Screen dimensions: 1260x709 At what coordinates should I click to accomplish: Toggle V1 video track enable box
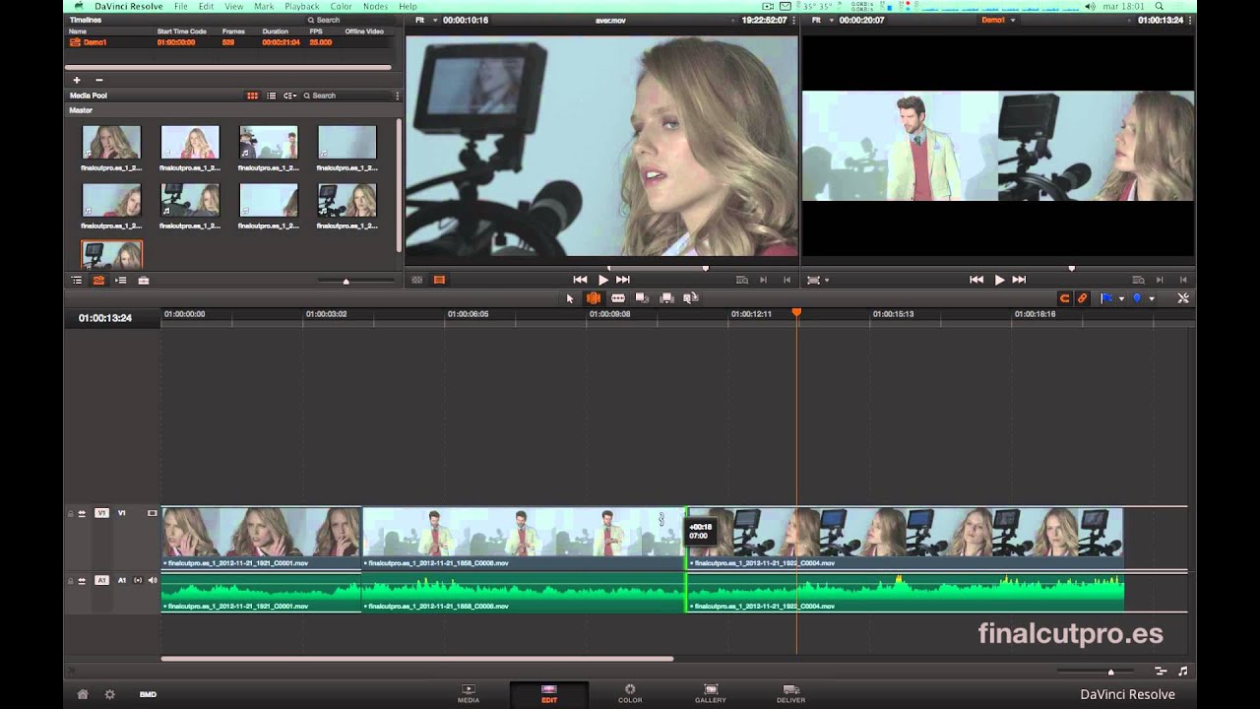pos(153,513)
